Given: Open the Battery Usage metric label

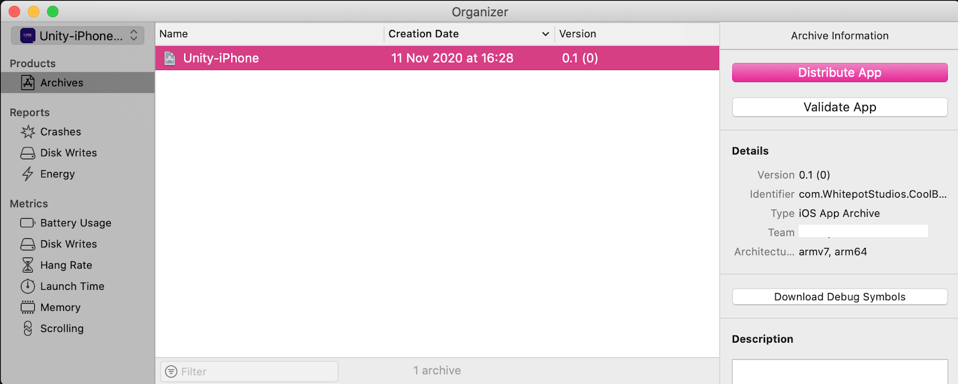Looking at the screenshot, I should coord(75,223).
